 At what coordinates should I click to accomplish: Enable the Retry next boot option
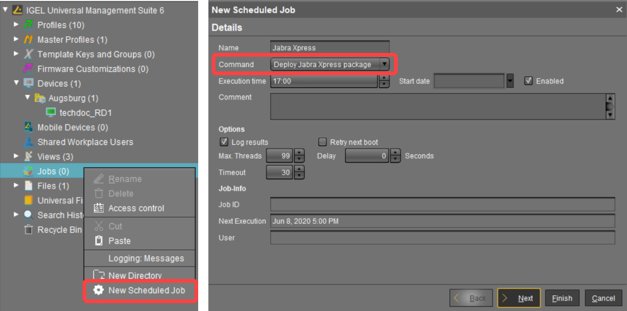[x=322, y=142]
